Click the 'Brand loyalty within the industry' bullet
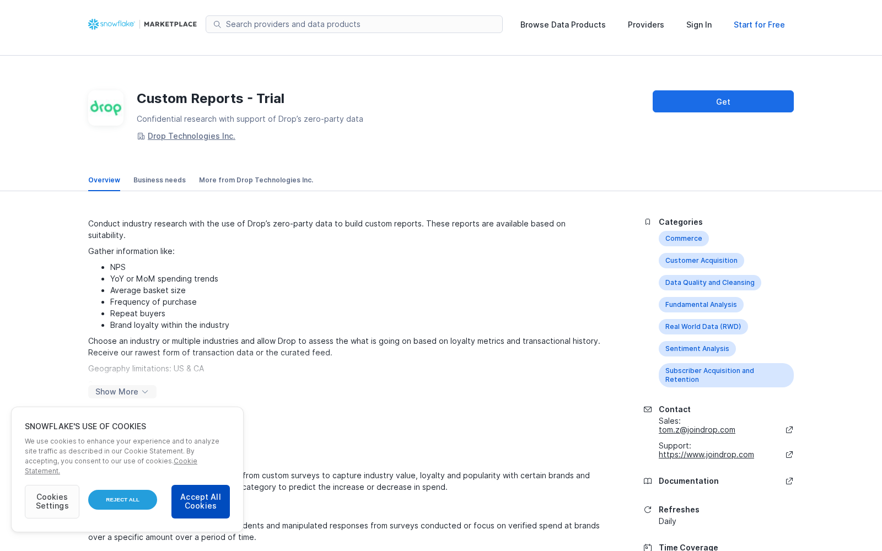This screenshot has width=882, height=551. 170,325
